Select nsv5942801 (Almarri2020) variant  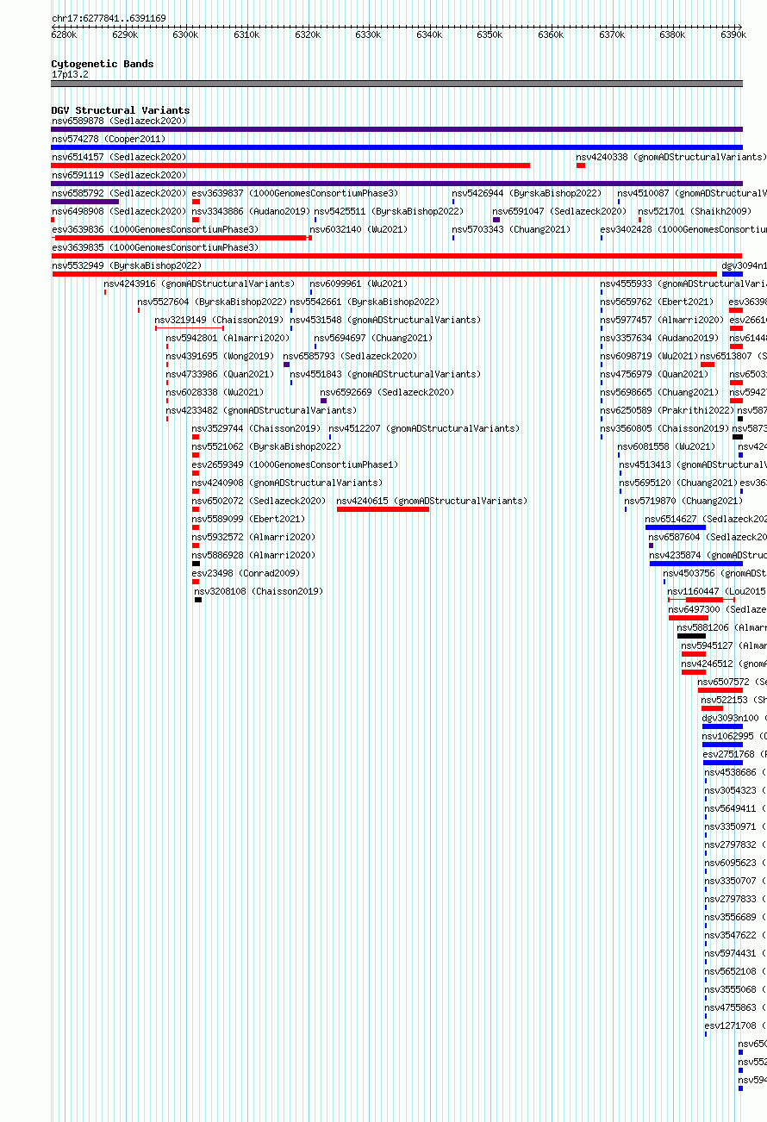228,338
